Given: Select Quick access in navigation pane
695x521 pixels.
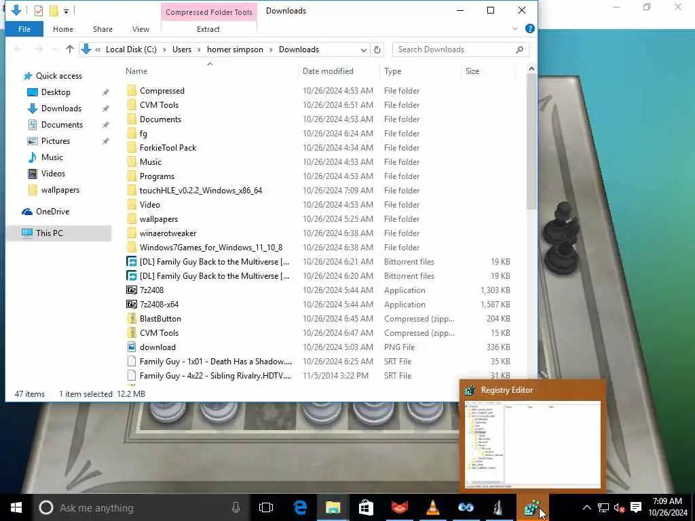Looking at the screenshot, I should pyautogui.click(x=59, y=76).
